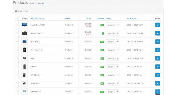Sort by Product Name column
Screen dimensions: 177x95
pyautogui.click(x=38, y=18)
